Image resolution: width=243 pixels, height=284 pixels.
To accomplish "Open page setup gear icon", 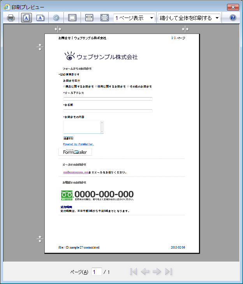I will [56, 18].
